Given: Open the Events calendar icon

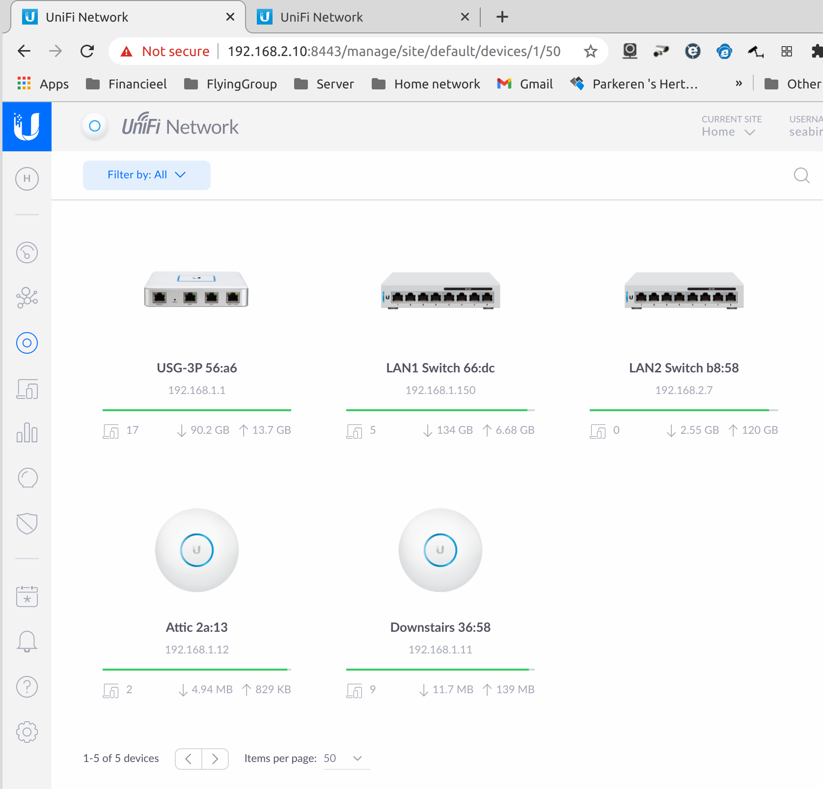Looking at the screenshot, I should (27, 596).
